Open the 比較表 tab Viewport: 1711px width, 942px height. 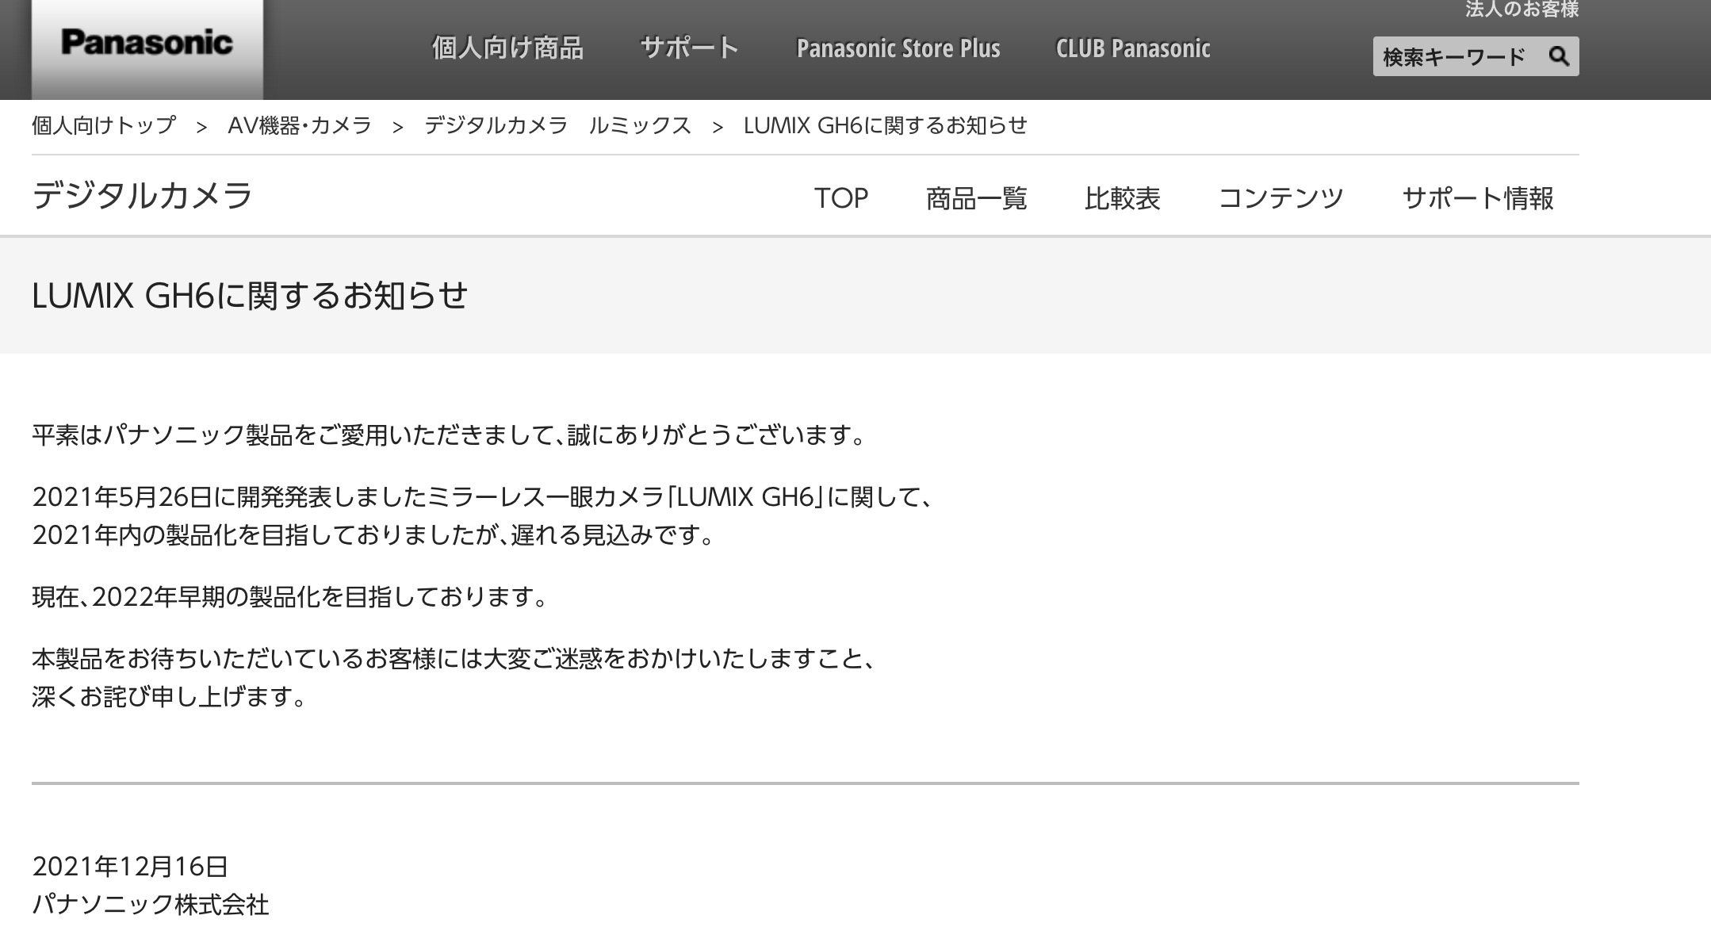[x=1123, y=197]
